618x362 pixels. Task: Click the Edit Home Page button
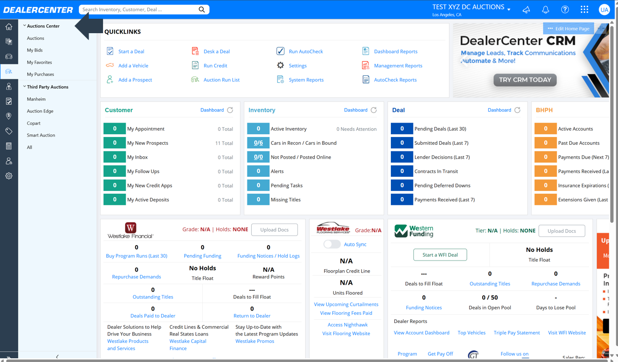coord(568,28)
